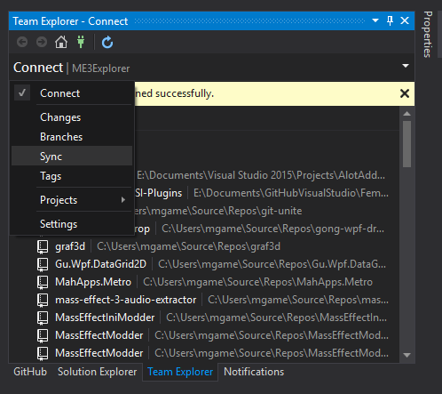Click the Gu.Wpf.DataGrid2D repository icon
442x394 pixels.
(43, 265)
